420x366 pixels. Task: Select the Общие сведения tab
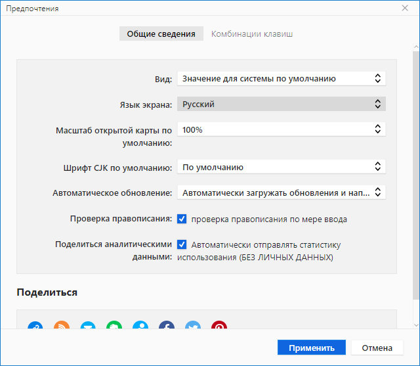pos(161,34)
